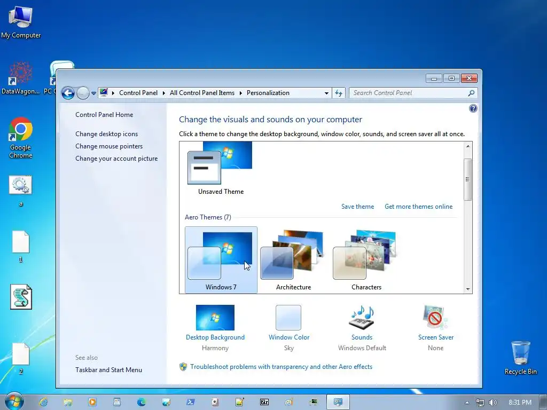Select the Characters theme
This screenshot has width=547, height=410.
366,260
